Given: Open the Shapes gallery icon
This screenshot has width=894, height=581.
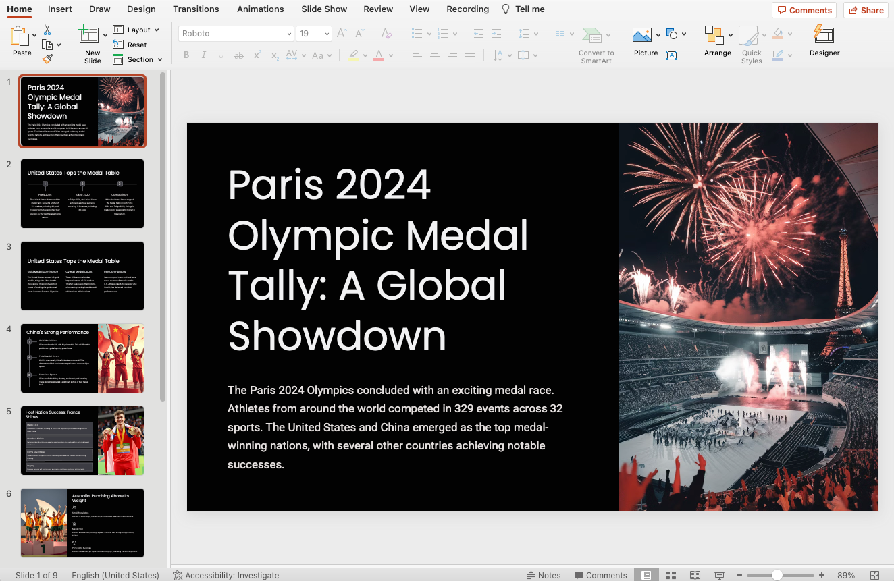Looking at the screenshot, I should [x=672, y=33].
